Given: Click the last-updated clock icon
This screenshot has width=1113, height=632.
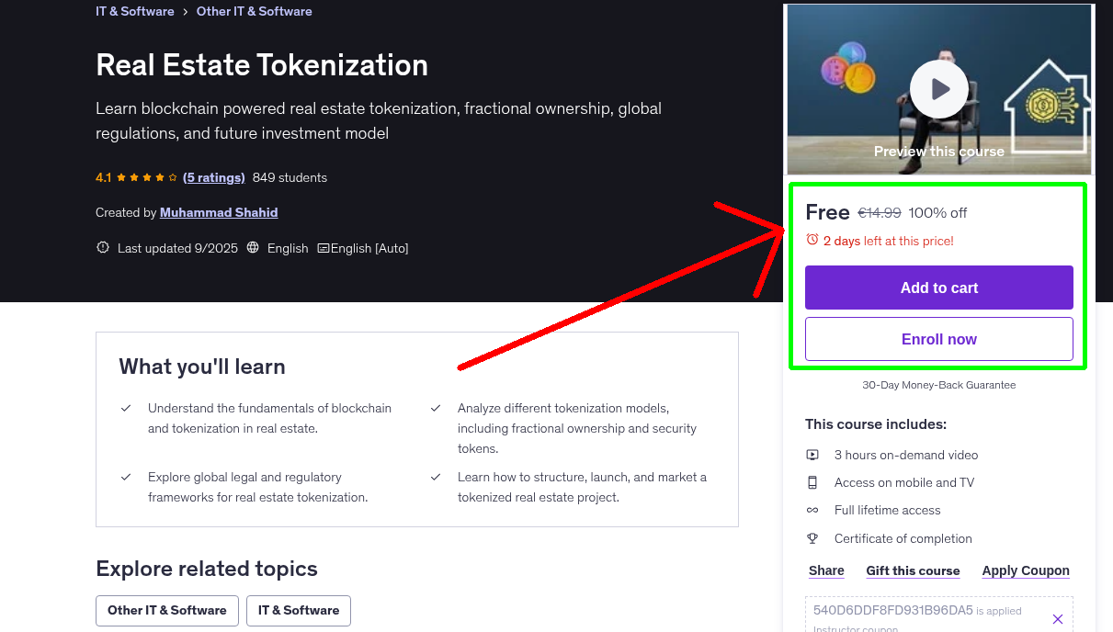Looking at the screenshot, I should (102, 247).
